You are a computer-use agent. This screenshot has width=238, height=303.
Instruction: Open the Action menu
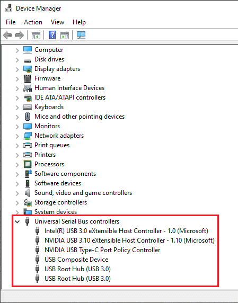tap(33, 22)
